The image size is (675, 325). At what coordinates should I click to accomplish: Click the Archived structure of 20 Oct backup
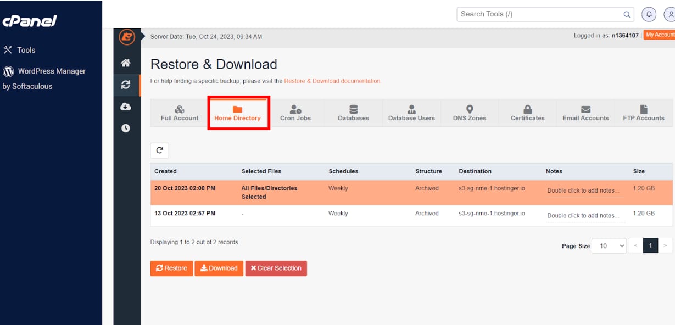point(427,188)
